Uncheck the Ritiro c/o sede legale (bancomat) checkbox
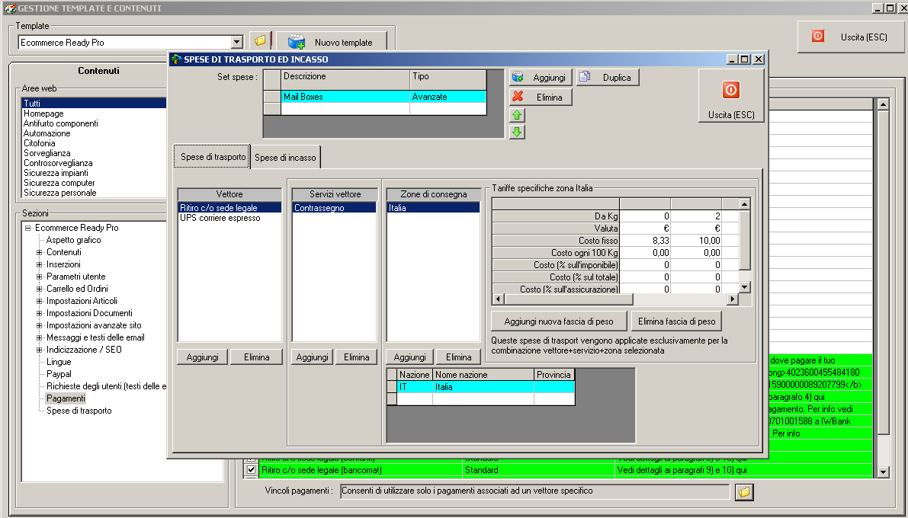908x518 pixels. tap(252, 471)
